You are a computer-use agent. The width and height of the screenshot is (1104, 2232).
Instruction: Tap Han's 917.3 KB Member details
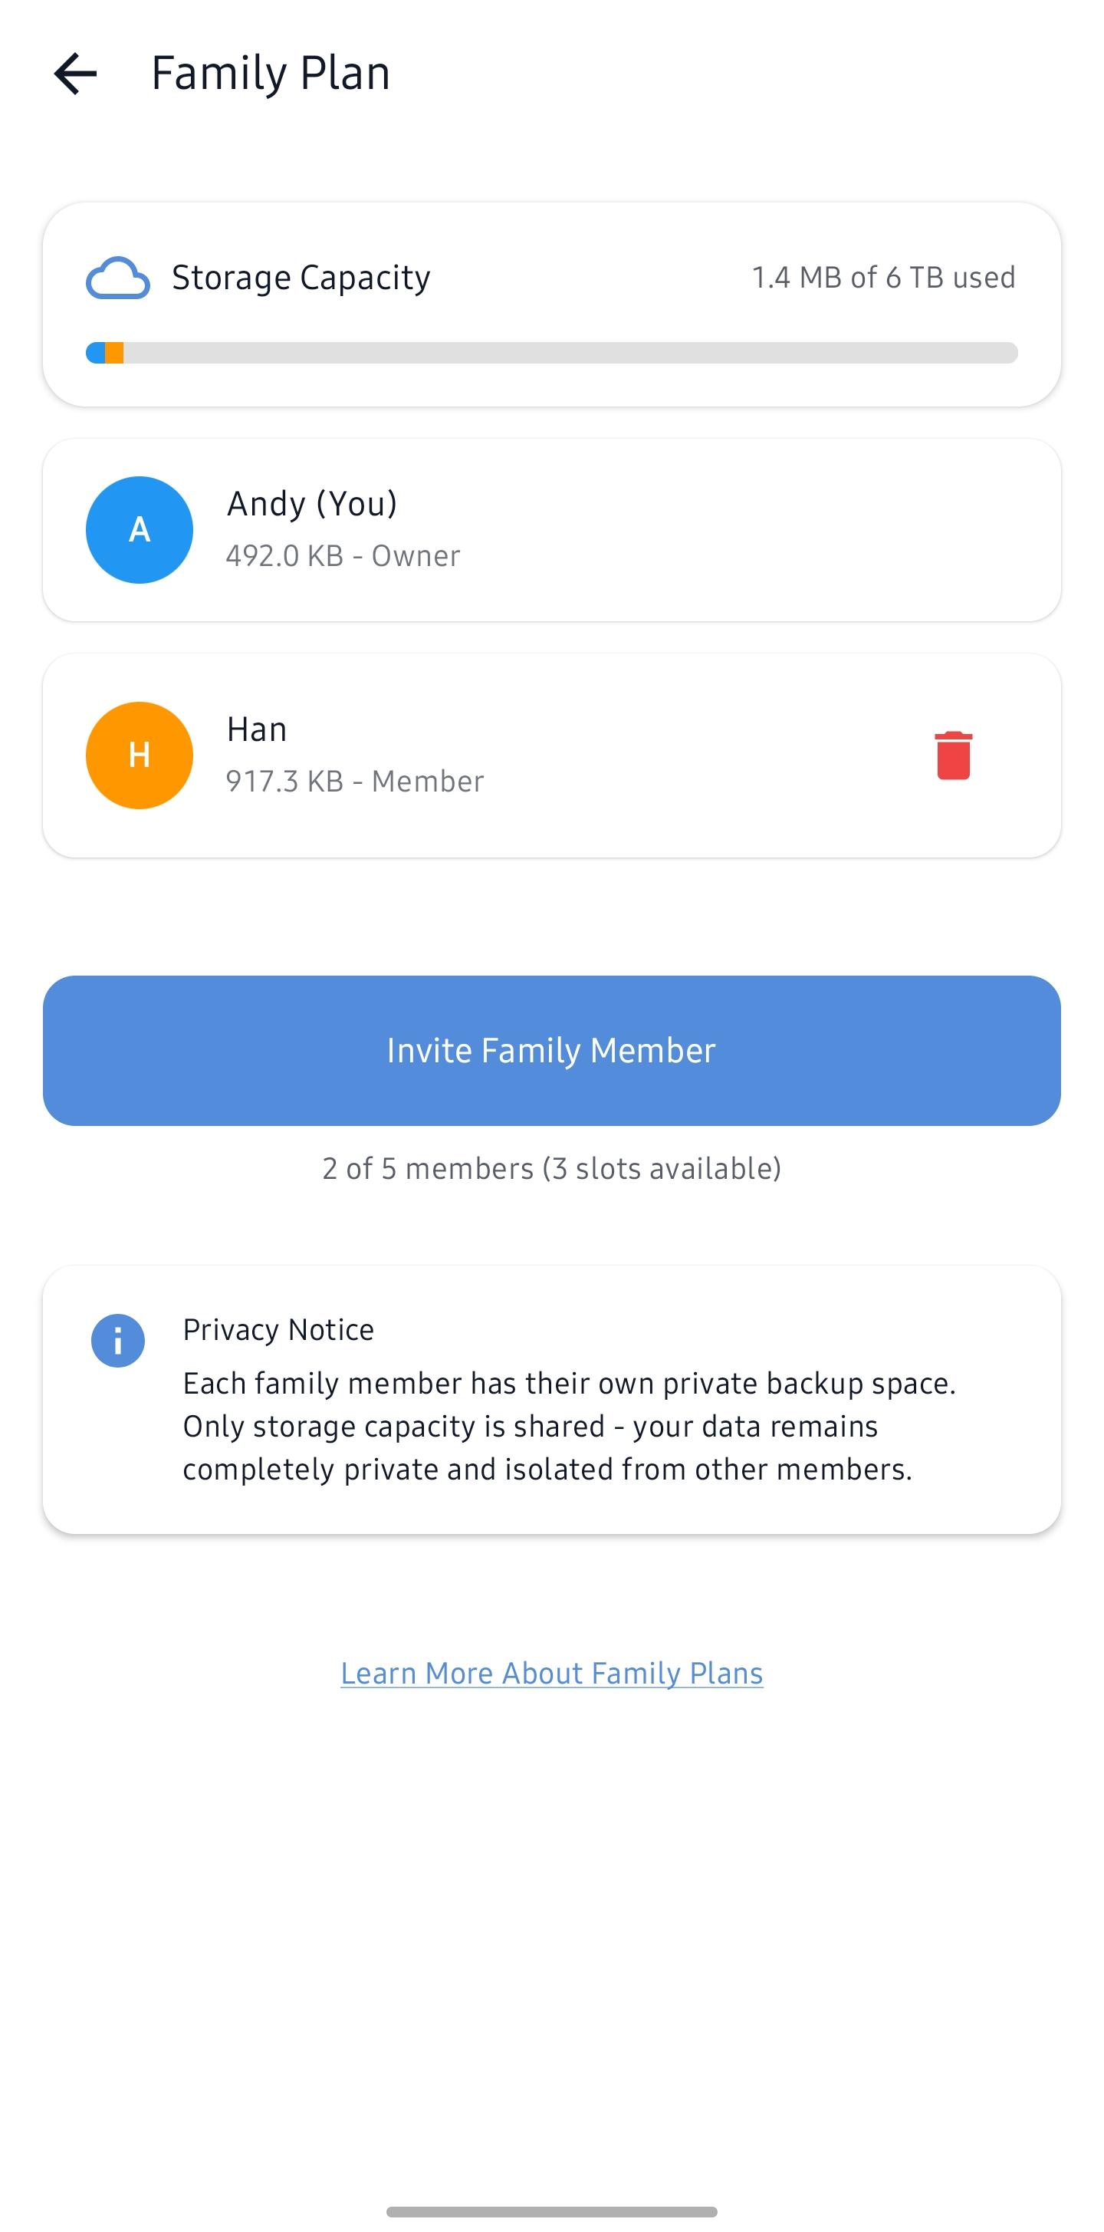click(x=354, y=781)
